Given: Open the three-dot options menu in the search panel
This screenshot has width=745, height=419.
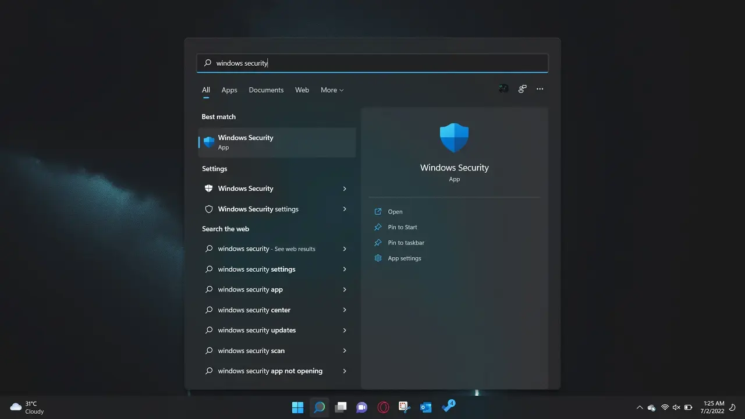Looking at the screenshot, I should tap(540, 89).
